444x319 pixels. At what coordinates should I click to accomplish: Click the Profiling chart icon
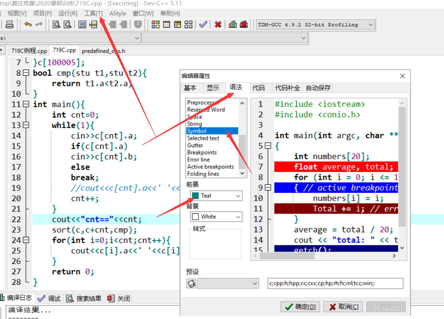point(232,24)
